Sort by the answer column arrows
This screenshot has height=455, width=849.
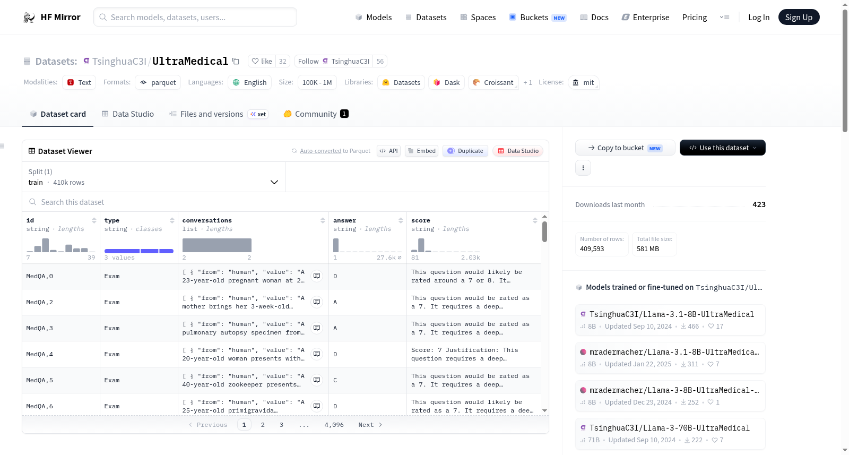[x=401, y=220]
